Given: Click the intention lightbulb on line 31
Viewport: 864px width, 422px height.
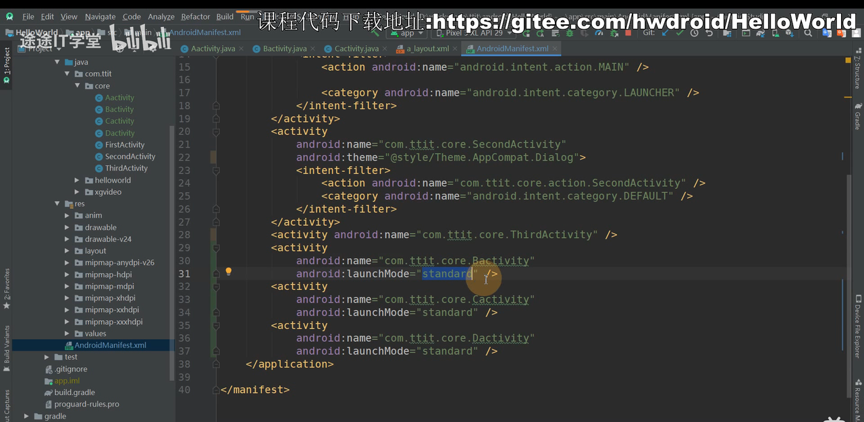Looking at the screenshot, I should 228,272.
